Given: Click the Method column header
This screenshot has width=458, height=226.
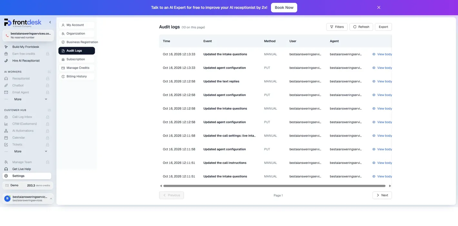Looking at the screenshot, I should [x=270, y=41].
